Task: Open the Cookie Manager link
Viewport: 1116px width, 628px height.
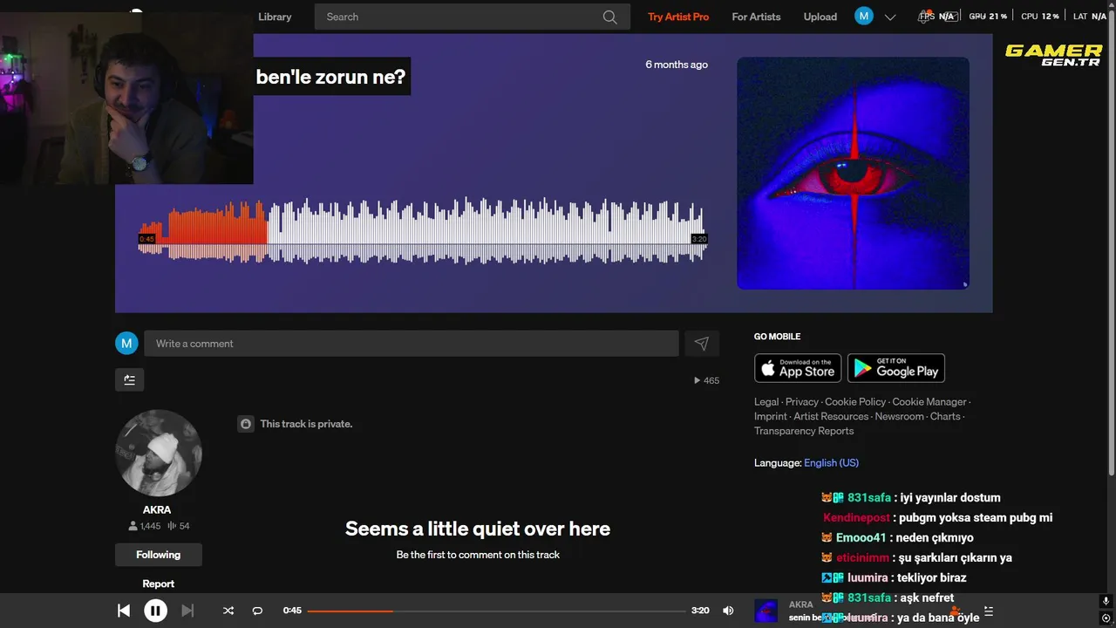Action: pos(929,402)
